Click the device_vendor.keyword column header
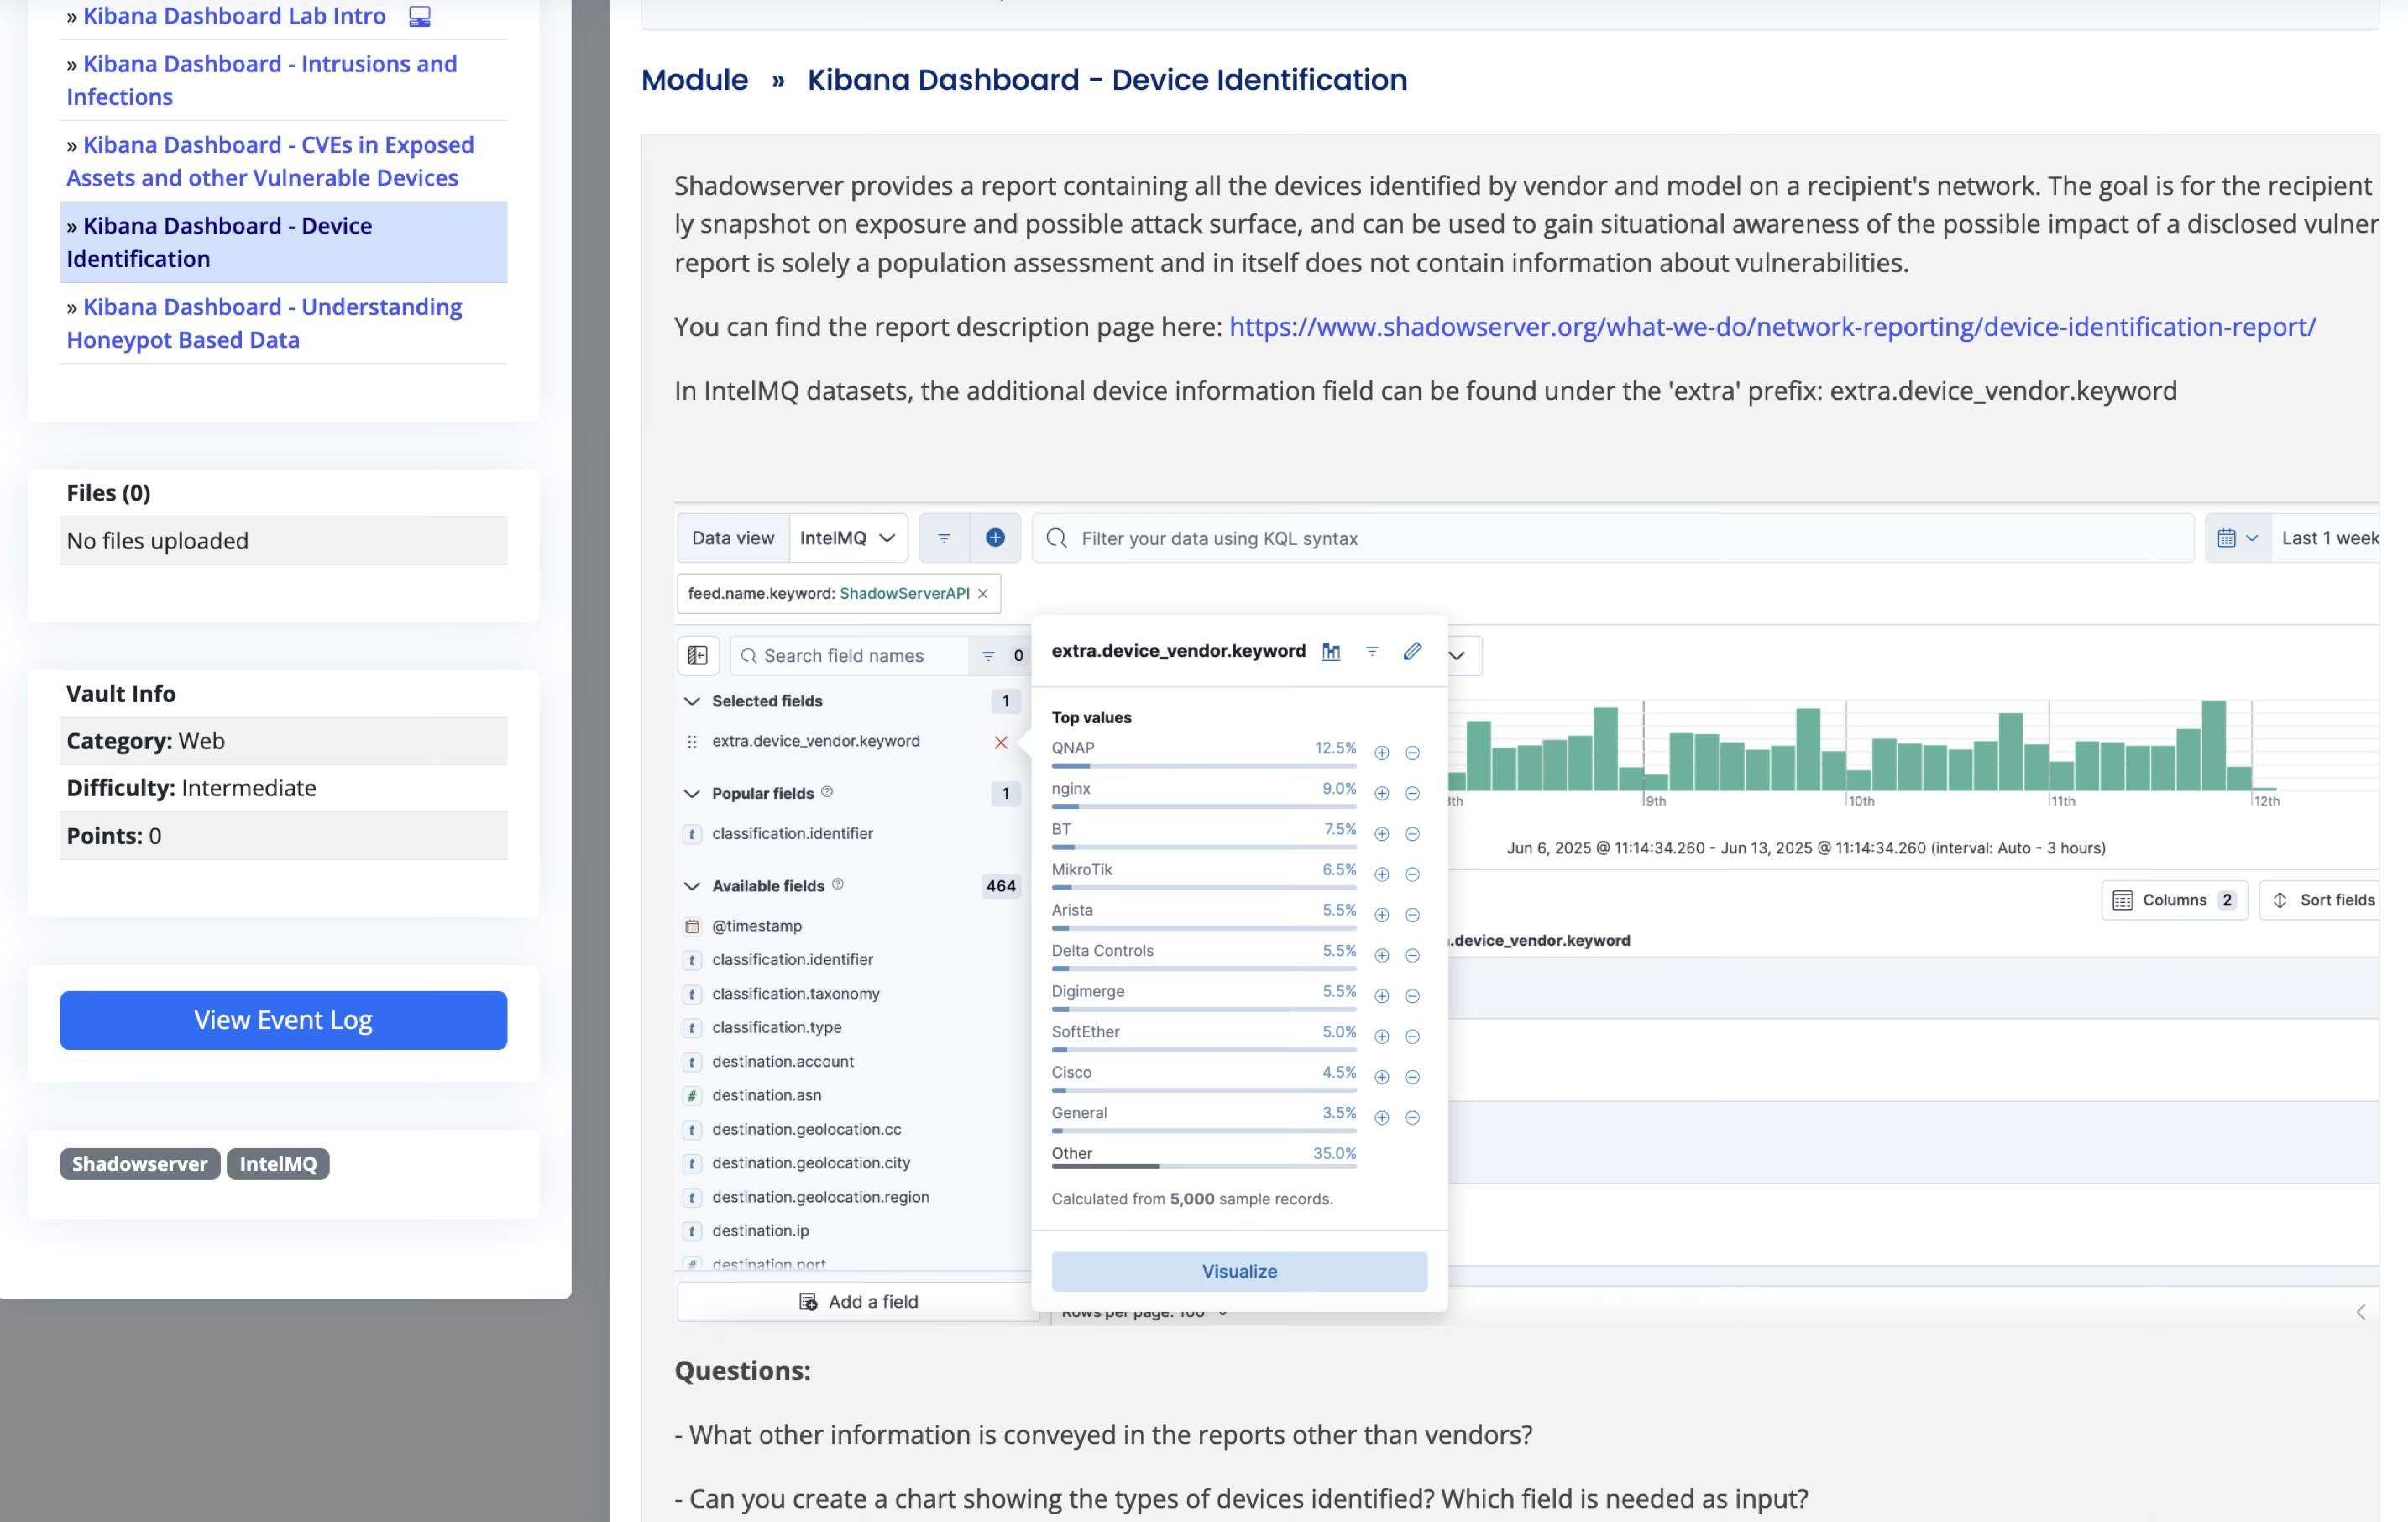The width and height of the screenshot is (2408, 1522). (1540, 941)
